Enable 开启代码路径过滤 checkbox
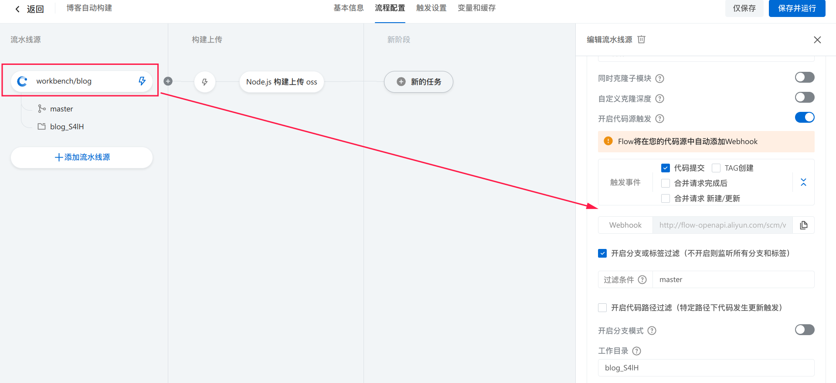 602,308
